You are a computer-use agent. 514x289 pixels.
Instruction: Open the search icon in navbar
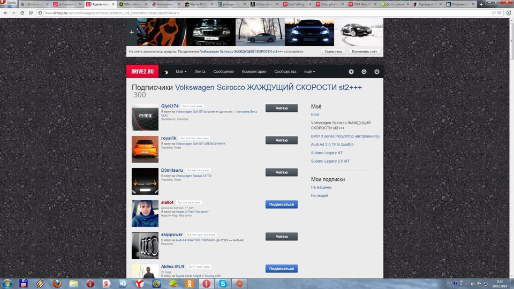coord(364,71)
